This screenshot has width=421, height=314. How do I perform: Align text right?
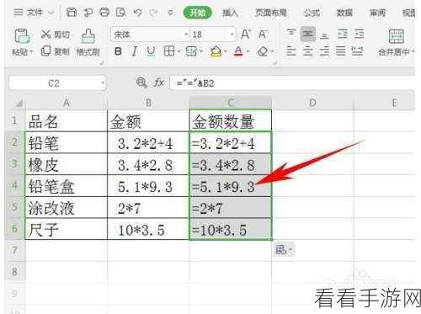[324, 51]
